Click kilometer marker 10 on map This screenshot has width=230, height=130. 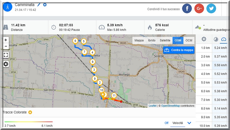pos(101,90)
